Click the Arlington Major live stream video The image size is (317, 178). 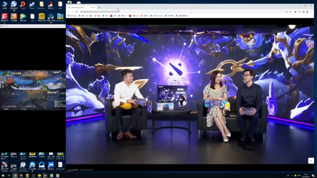click(x=190, y=94)
